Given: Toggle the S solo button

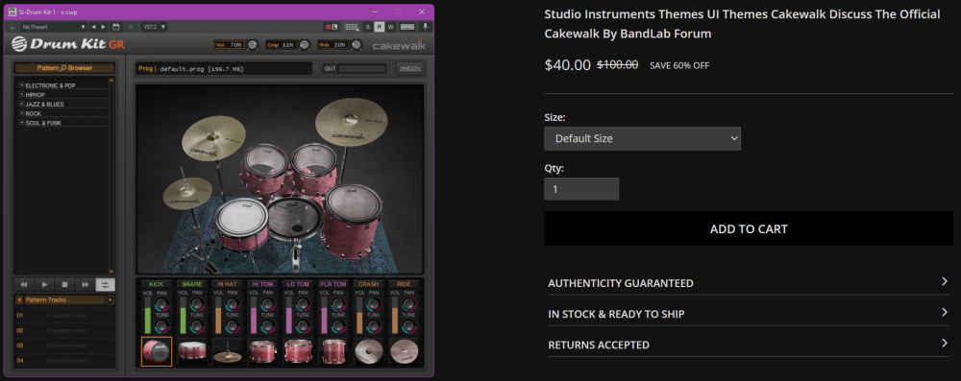Looking at the screenshot, I should [x=368, y=27].
